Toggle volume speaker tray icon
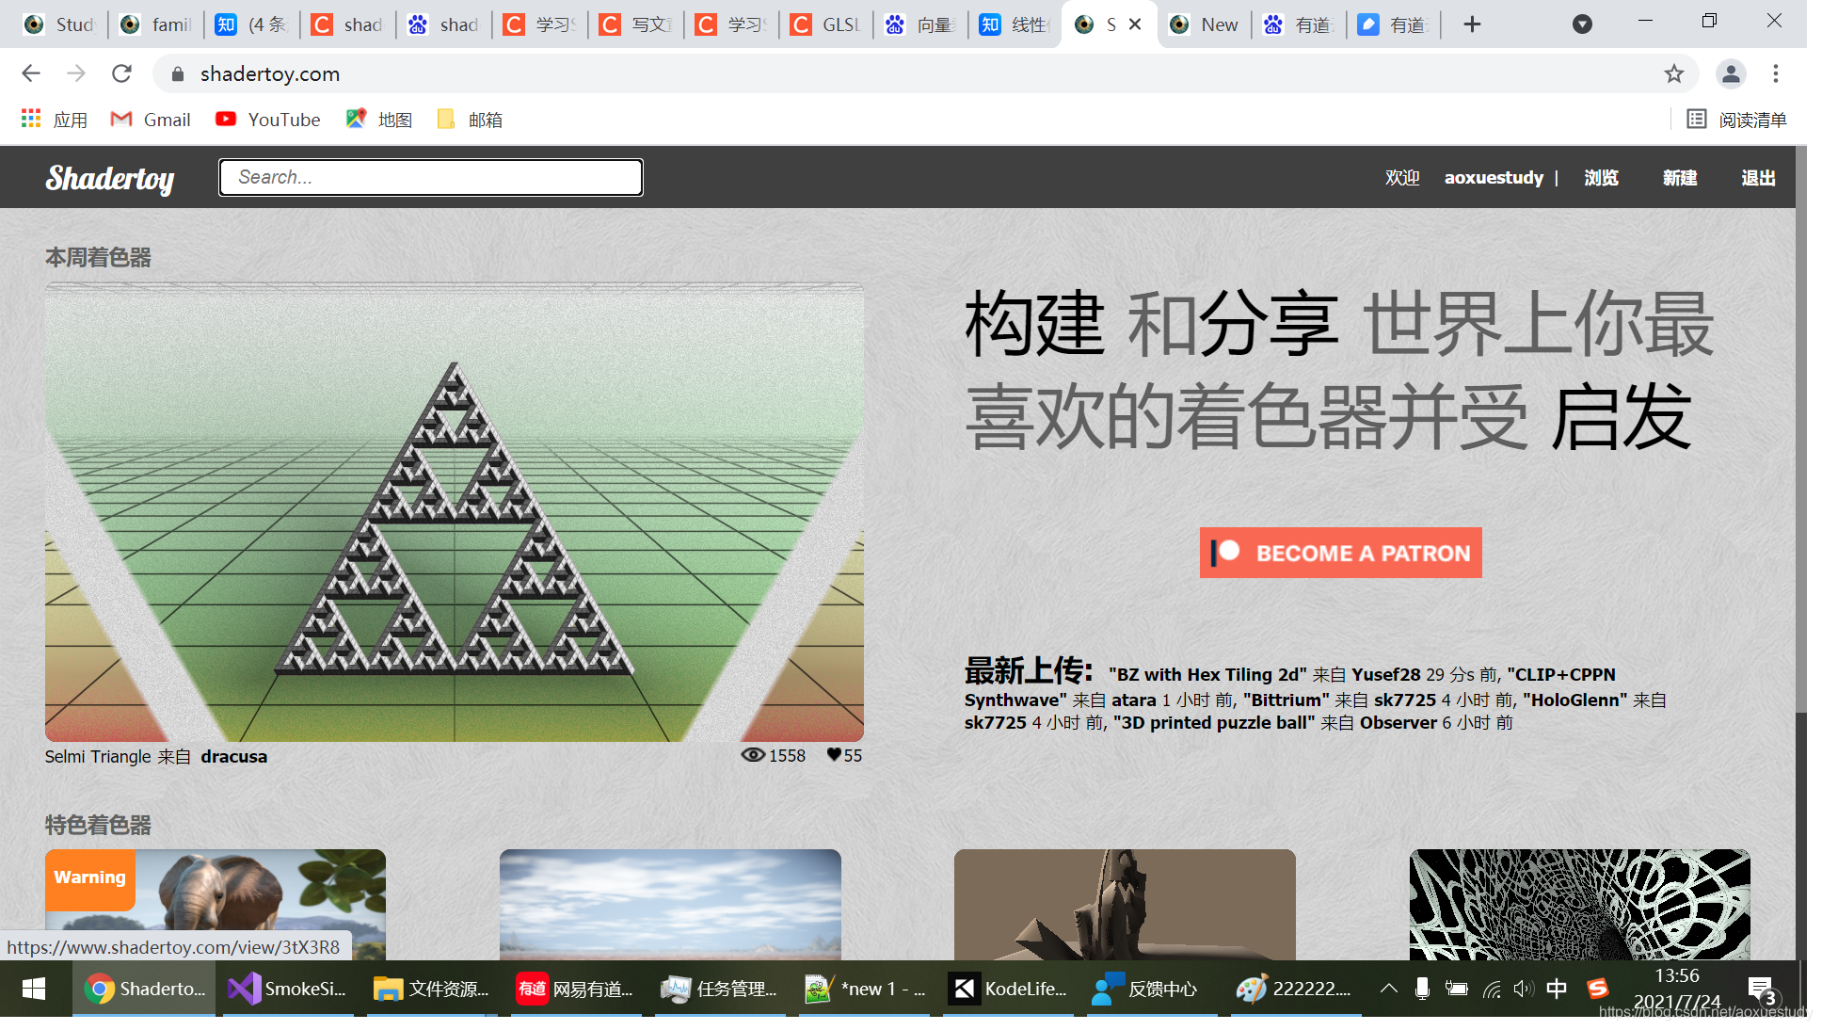Screen dimensions: 1822x1030 coord(1523,989)
